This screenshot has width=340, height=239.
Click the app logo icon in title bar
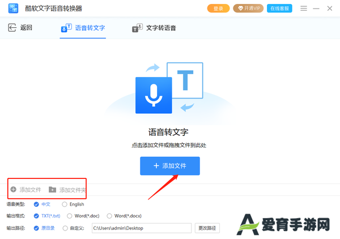pyautogui.click(x=13, y=8)
